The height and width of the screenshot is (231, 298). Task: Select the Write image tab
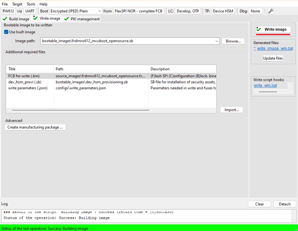[x=47, y=18]
